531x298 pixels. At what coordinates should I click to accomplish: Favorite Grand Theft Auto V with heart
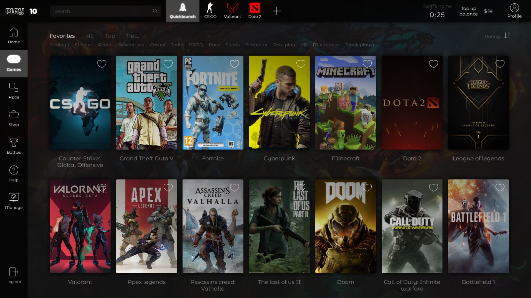click(x=168, y=64)
